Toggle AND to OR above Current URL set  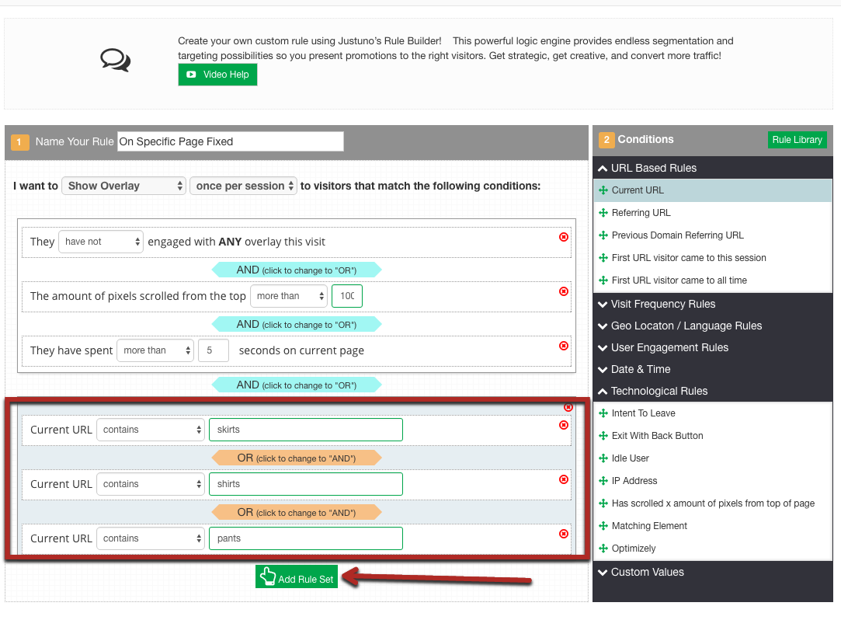tap(297, 385)
